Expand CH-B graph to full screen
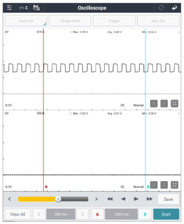 pos(174,185)
